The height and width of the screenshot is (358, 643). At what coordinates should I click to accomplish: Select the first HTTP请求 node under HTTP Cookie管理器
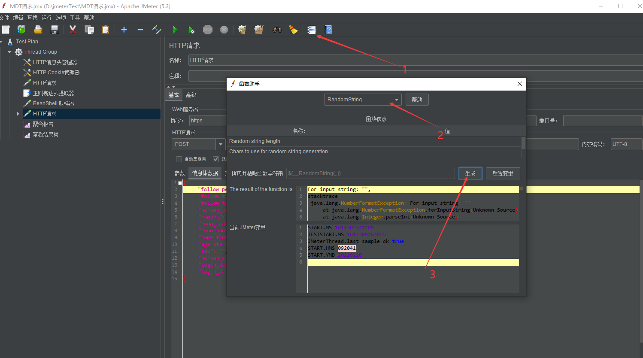[45, 83]
